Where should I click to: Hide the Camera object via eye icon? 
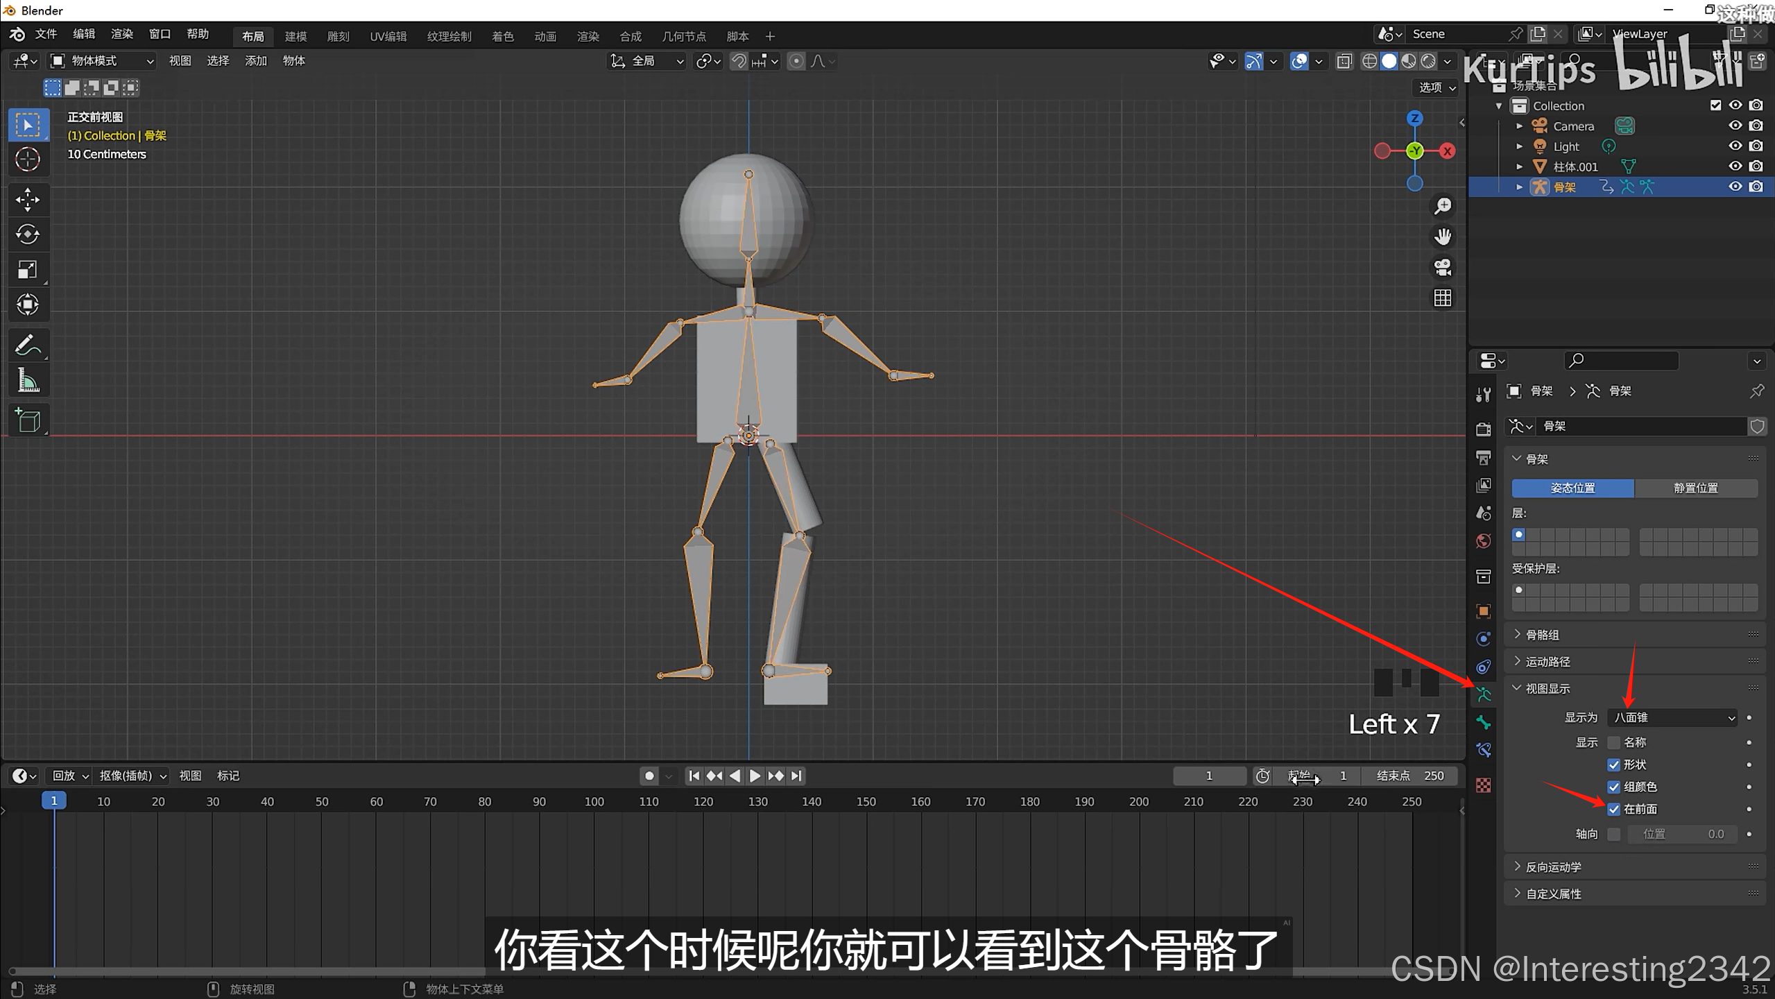point(1735,126)
